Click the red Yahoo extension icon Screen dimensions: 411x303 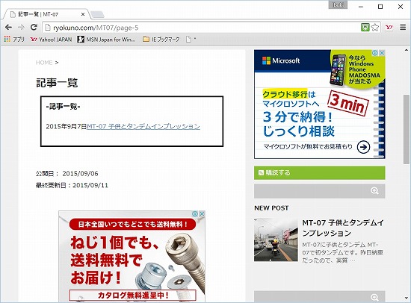pos(389,27)
